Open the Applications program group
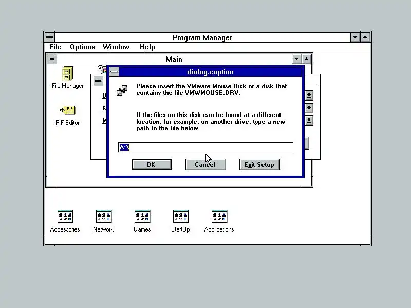The width and height of the screenshot is (411, 308). [219, 221]
